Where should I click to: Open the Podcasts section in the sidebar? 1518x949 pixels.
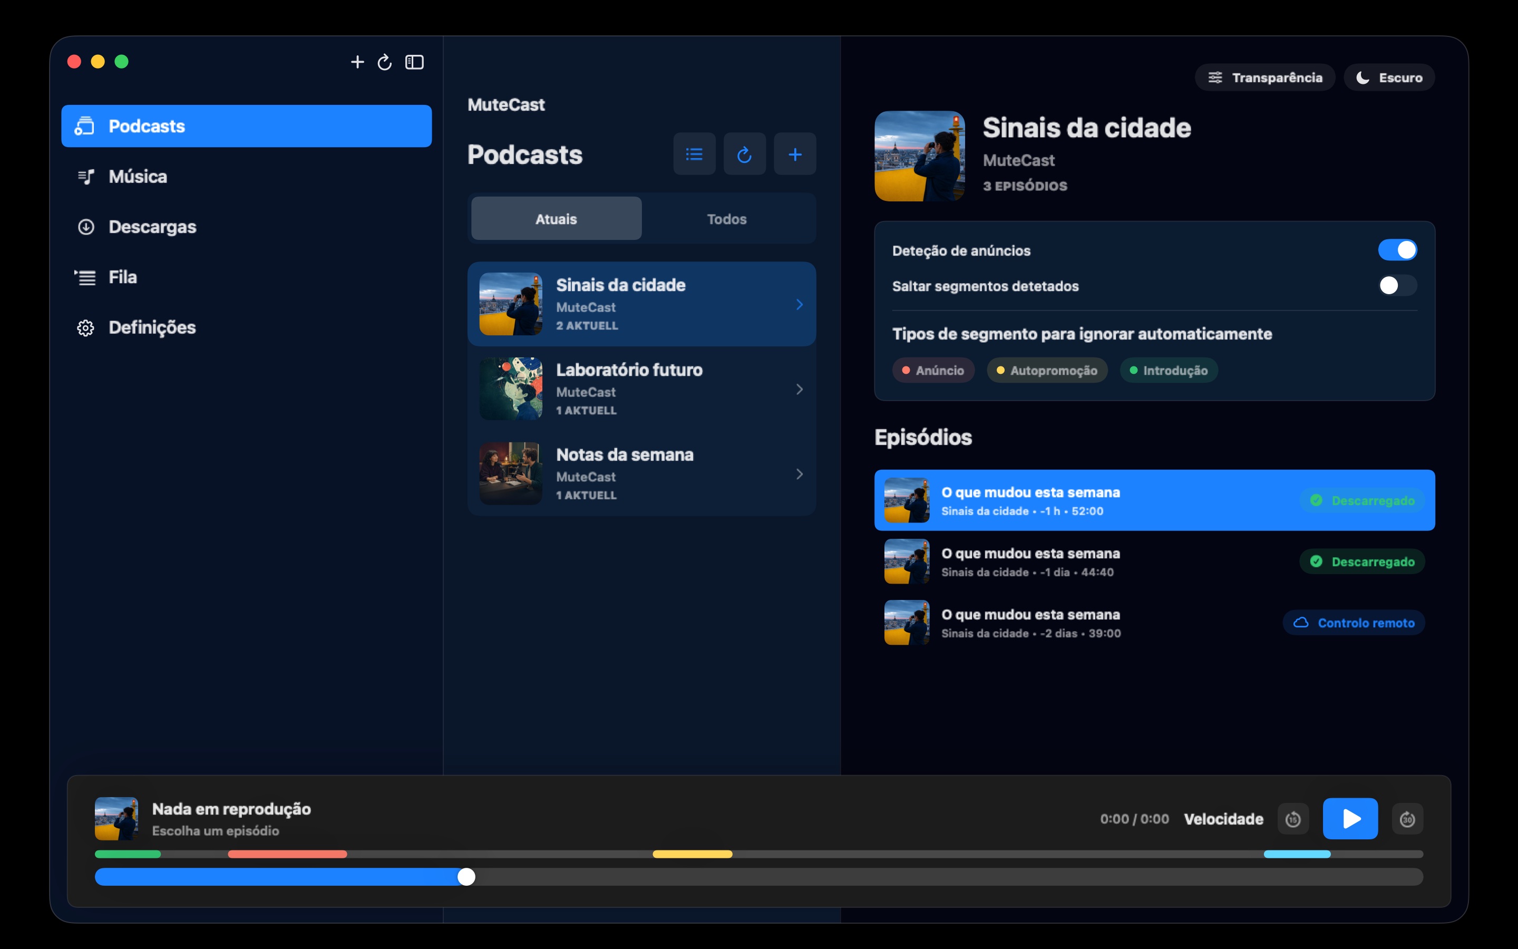click(x=247, y=126)
